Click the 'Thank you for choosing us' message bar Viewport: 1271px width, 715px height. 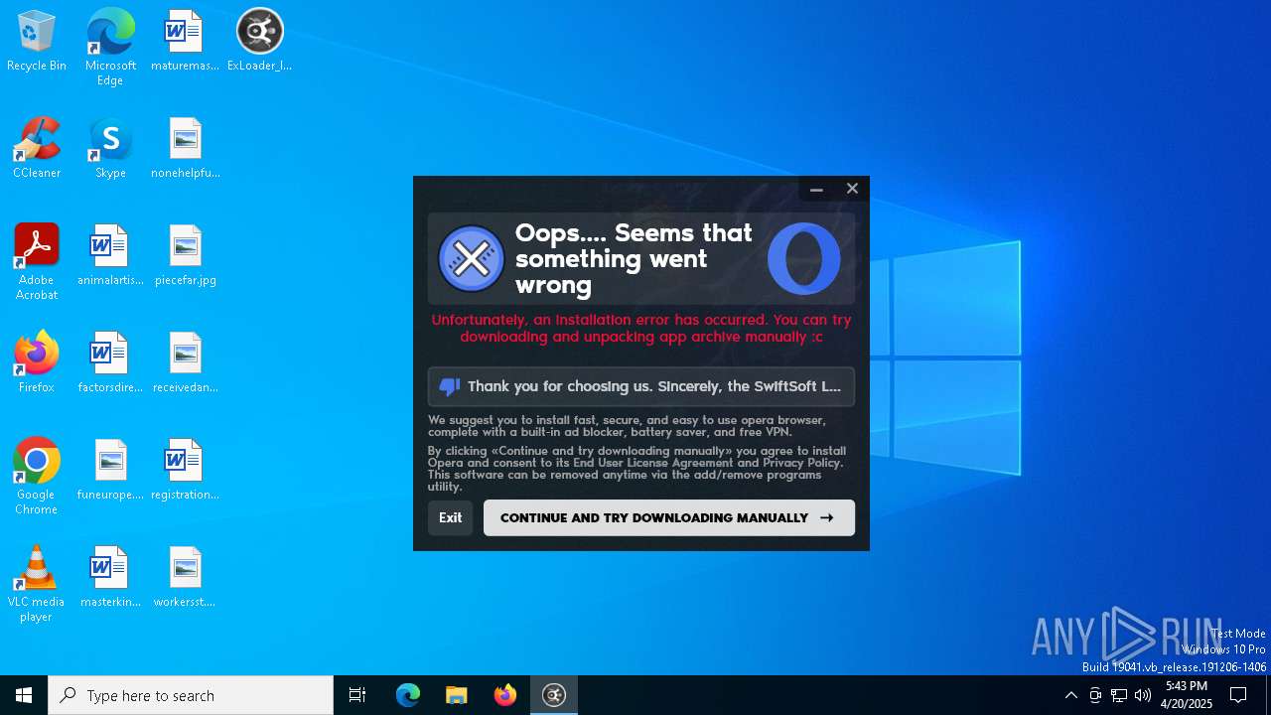click(641, 386)
